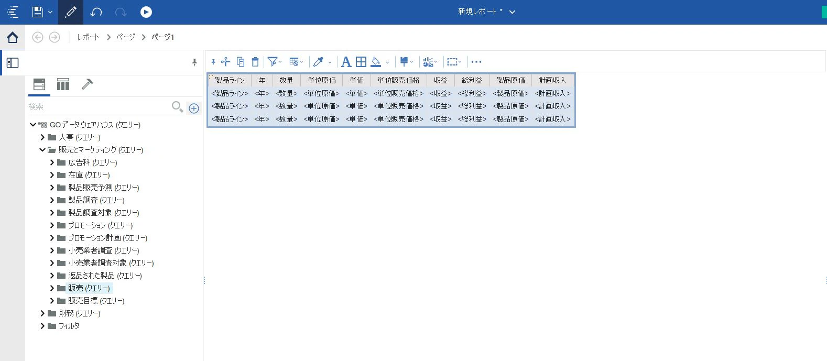The height and width of the screenshot is (361, 827).
Task: Cut the selected list with scissors
Action: tap(226, 62)
